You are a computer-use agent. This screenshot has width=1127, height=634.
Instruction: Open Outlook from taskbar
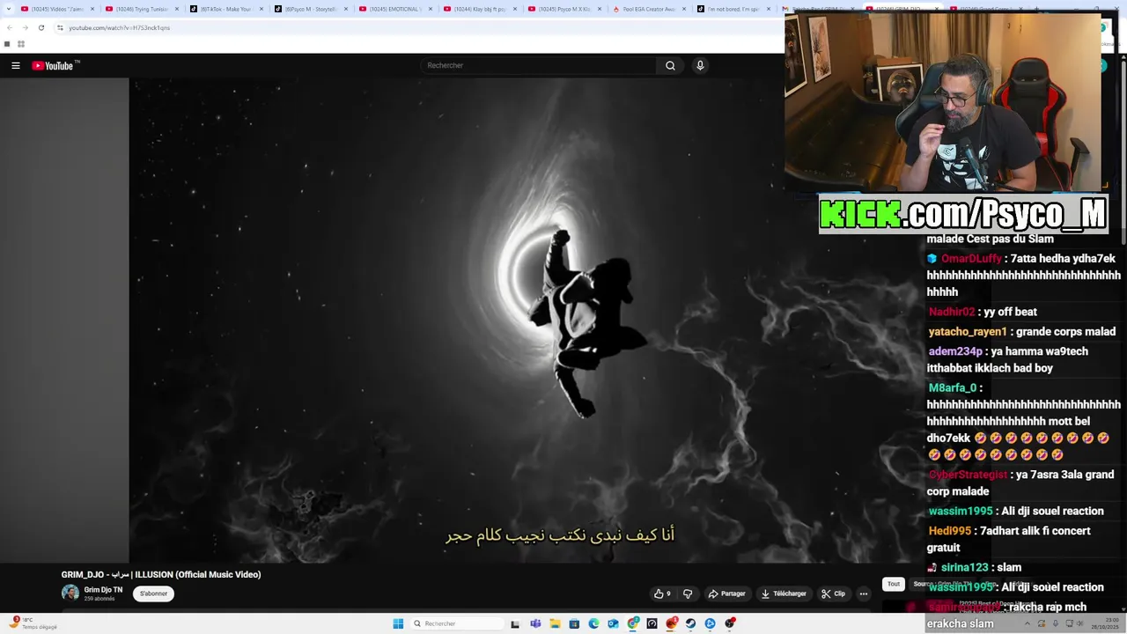[x=613, y=623]
